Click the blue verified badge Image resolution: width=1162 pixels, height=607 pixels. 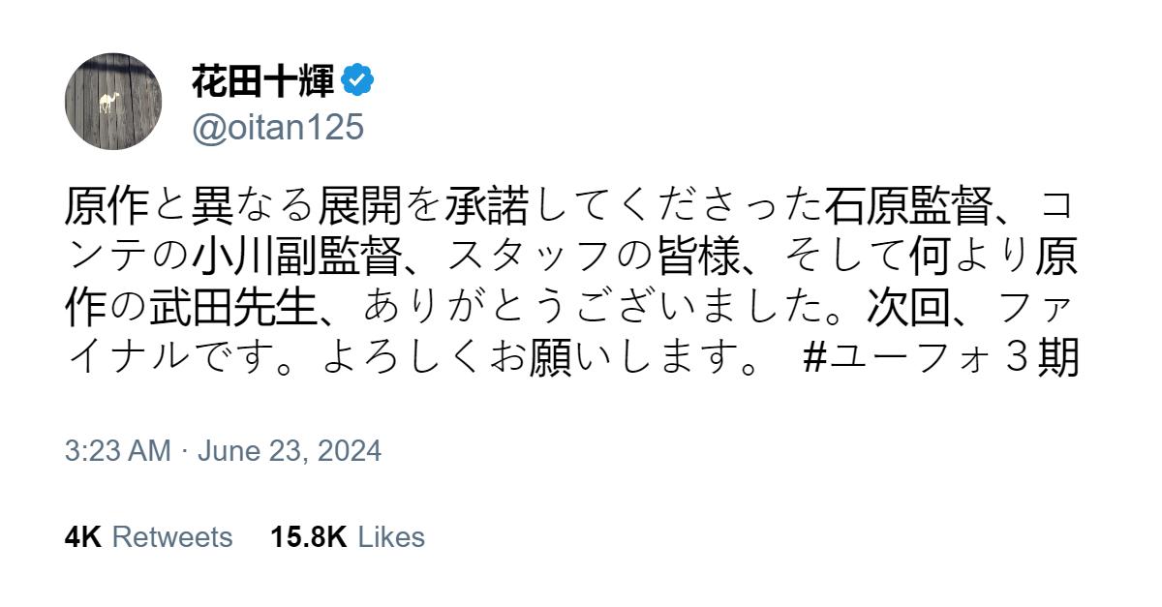pyautogui.click(x=358, y=82)
